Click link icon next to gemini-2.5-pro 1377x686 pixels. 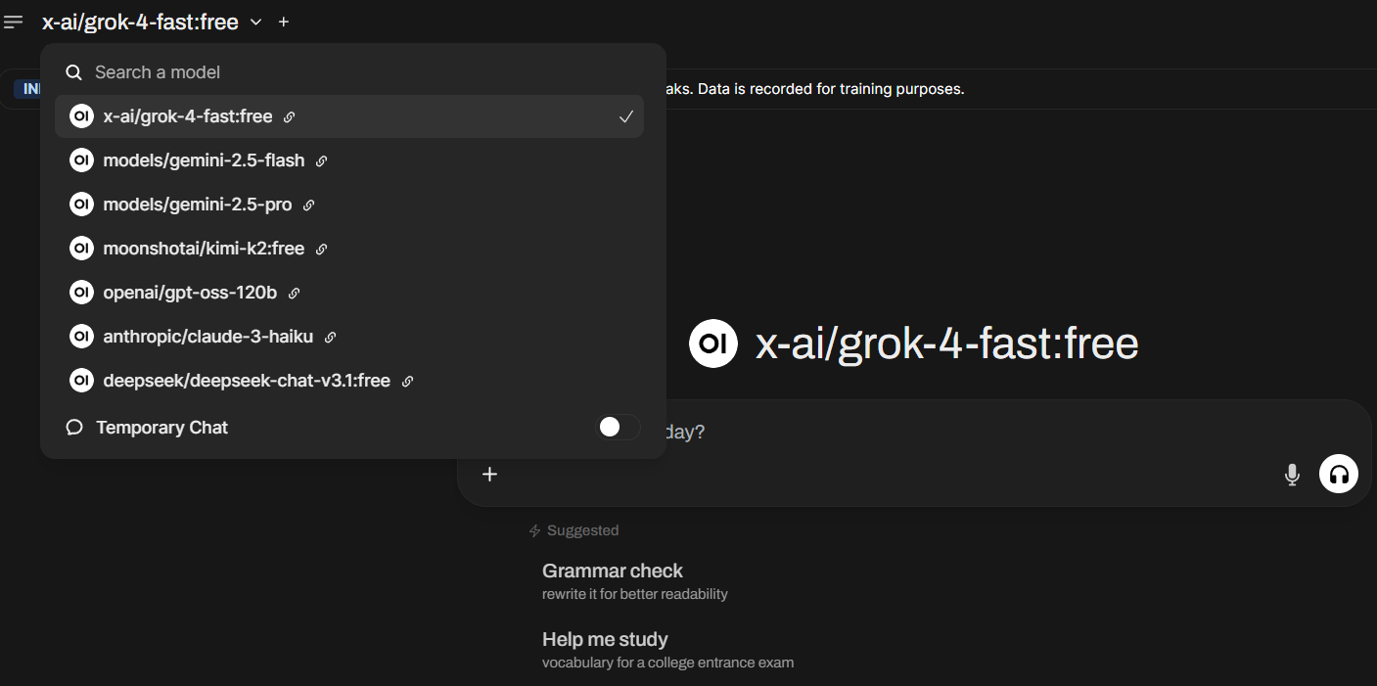coord(308,206)
